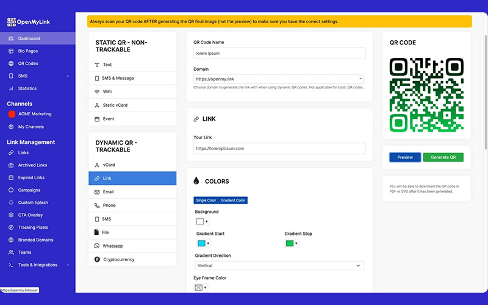
Task: Click the green Gradient Stop swatch
Action: tap(290, 243)
